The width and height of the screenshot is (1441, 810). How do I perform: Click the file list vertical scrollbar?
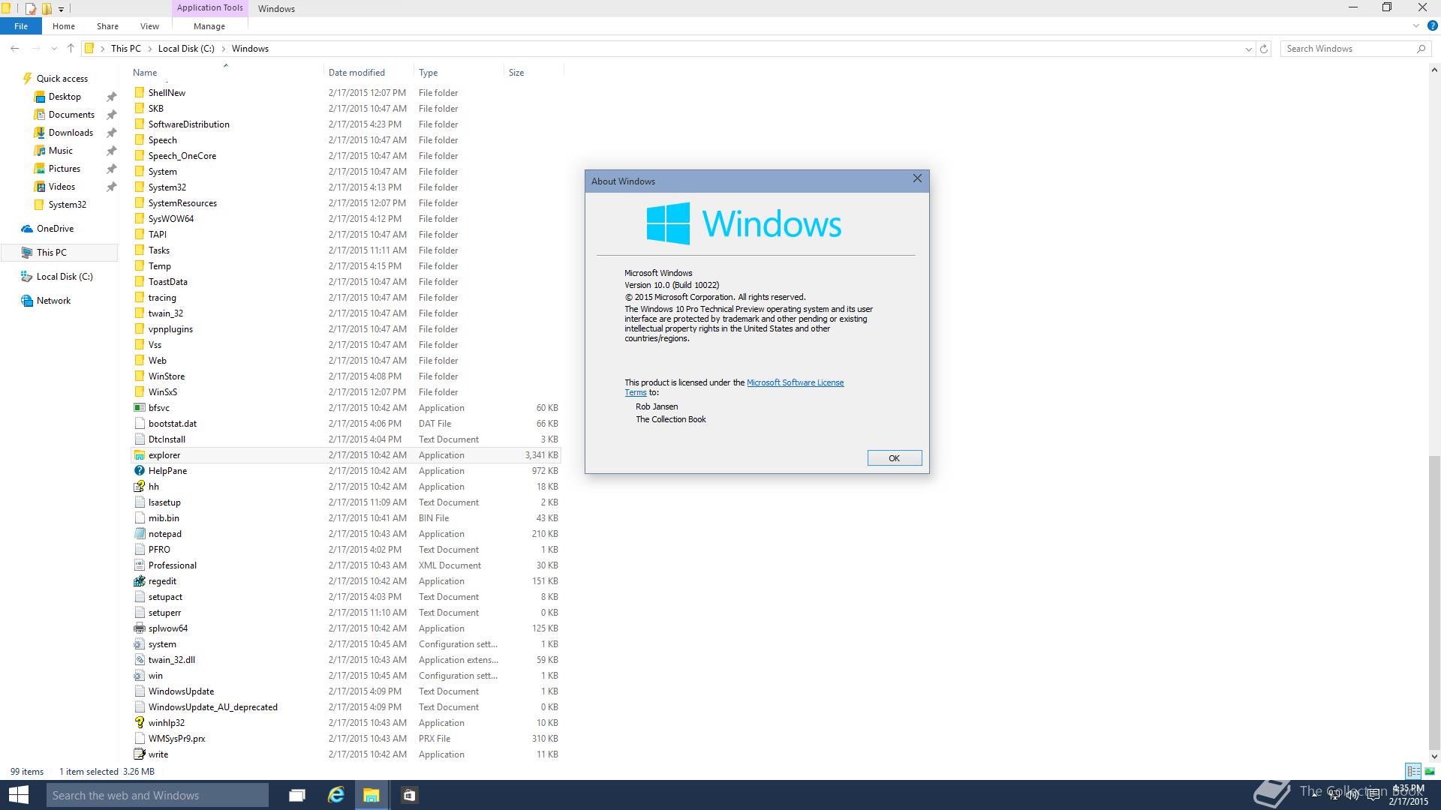tap(1434, 604)
